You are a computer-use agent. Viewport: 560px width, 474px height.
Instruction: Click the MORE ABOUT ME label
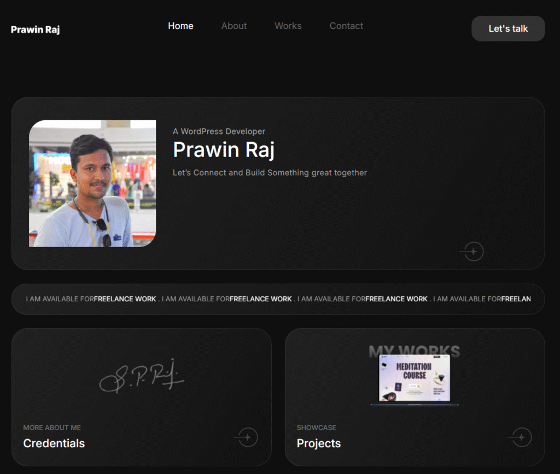point(52,428)
